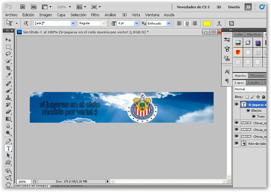271x192 pixels.
Task: Toggle text orientation icon
Action: click(26, 23)
